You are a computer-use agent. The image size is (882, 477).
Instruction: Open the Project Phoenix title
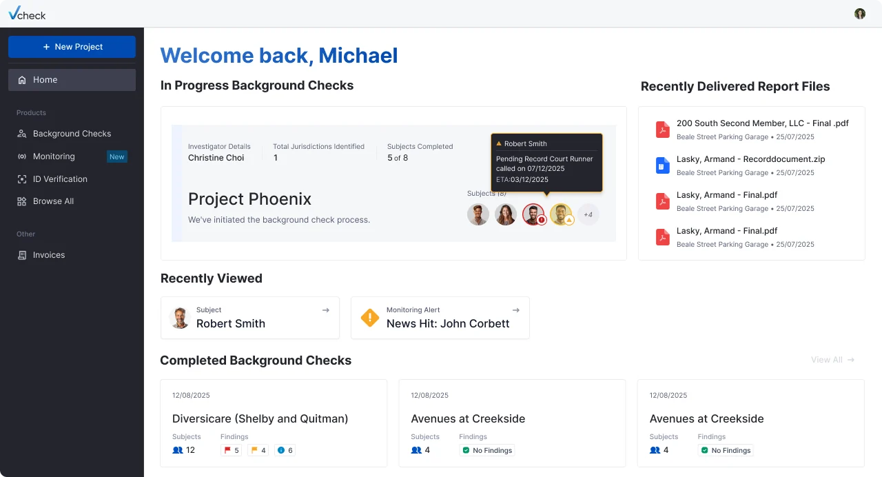(x=249, y=199)
